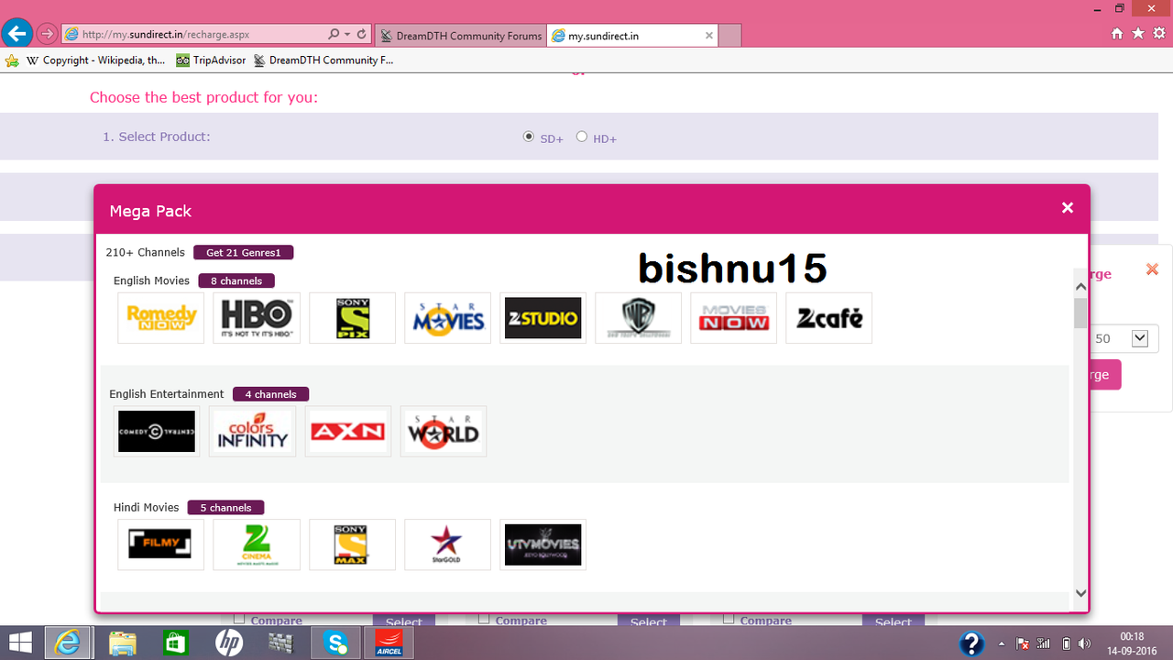Viewport: 1173px width, 660px height.
Task: Select the WB channel logo
Action: point(638,318)
